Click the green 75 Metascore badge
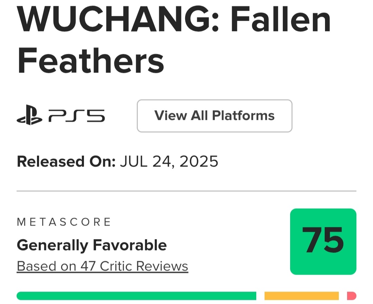Screen dimensions: 373x304 point(323,241)
